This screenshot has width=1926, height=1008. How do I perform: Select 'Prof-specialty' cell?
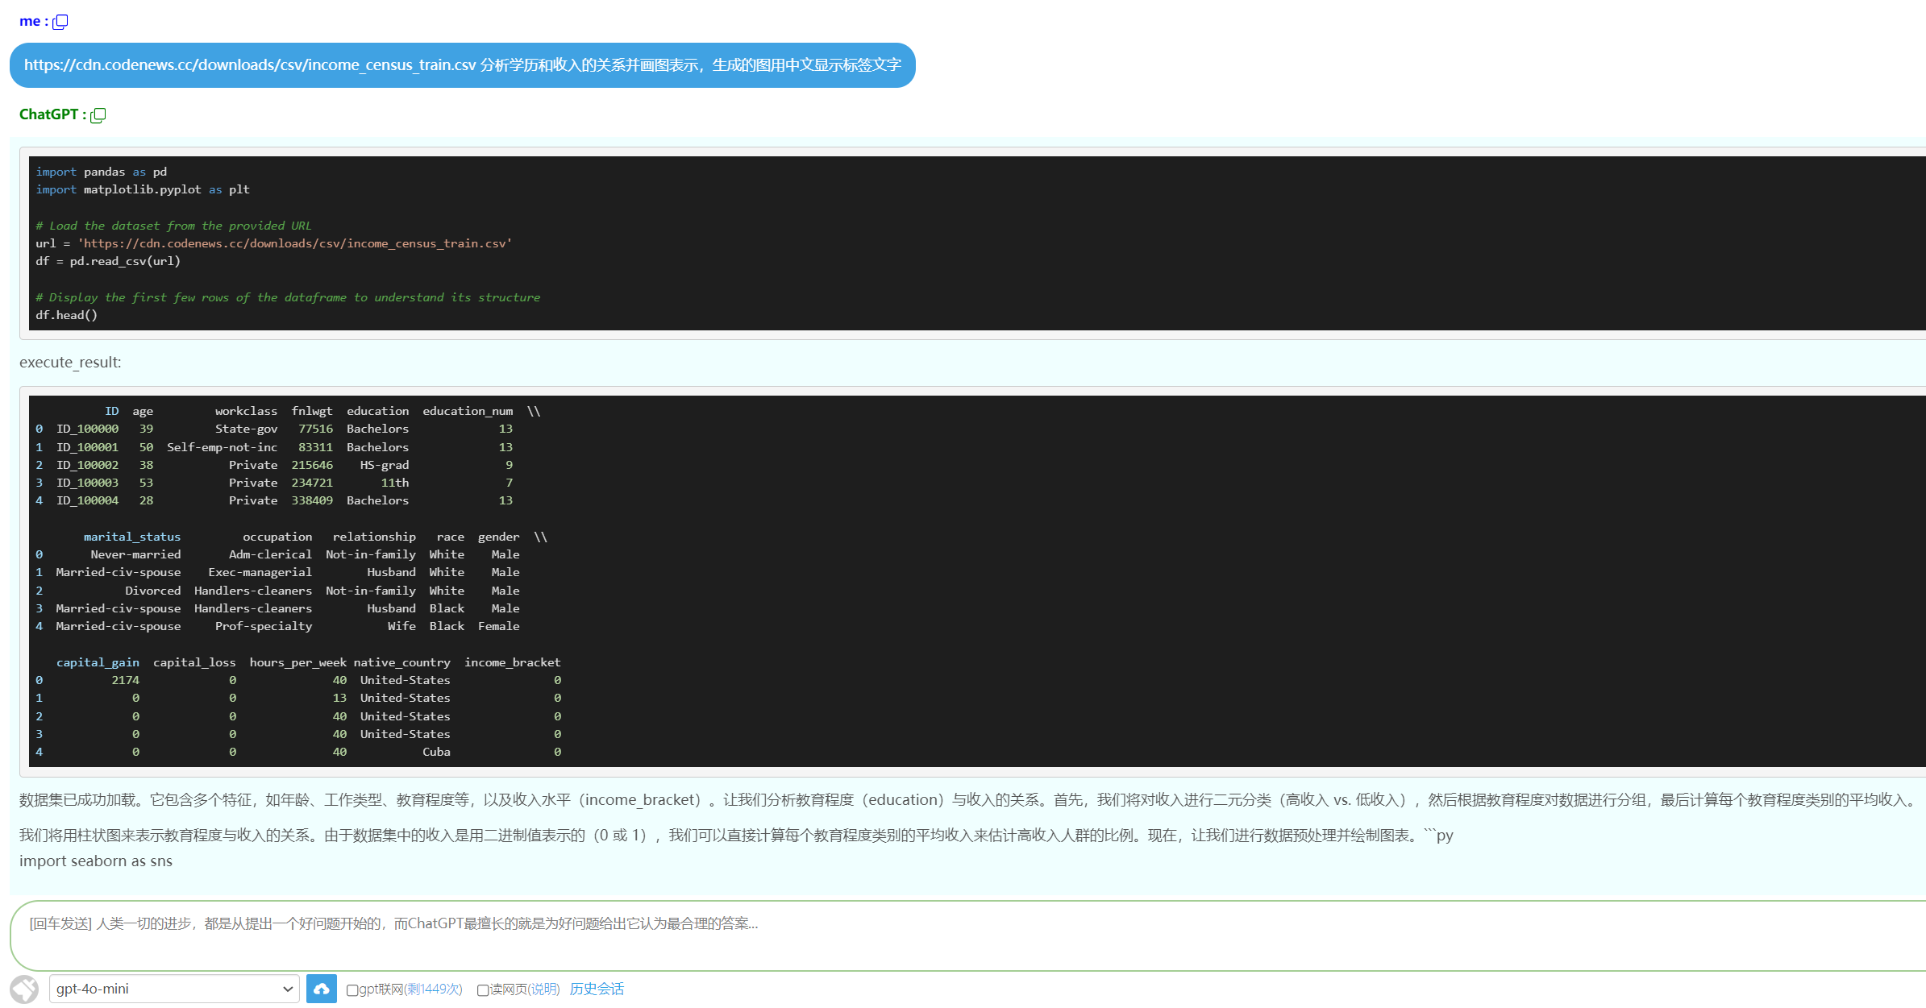coord(264,626)
